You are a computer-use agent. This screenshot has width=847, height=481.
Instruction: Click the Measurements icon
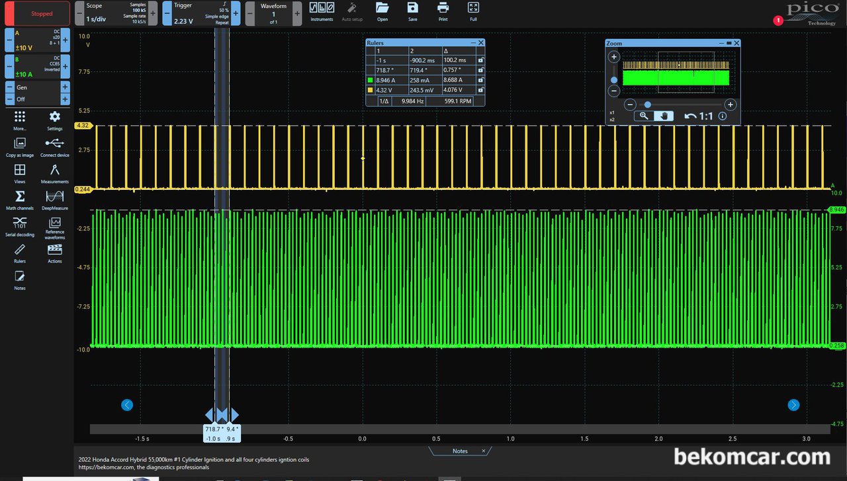pyautogui.click(x=55, y=170)
